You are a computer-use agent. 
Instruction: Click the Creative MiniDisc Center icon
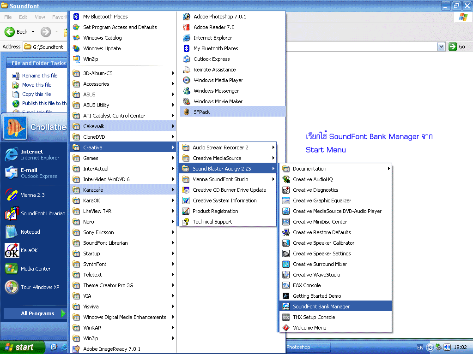[x=285, y=222]
